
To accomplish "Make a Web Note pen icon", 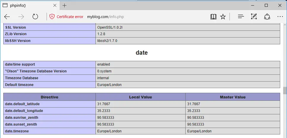I will pyautogui.click(x=254, y=17).
